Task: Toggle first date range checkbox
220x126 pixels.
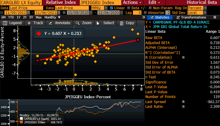Action: point(2,13)
